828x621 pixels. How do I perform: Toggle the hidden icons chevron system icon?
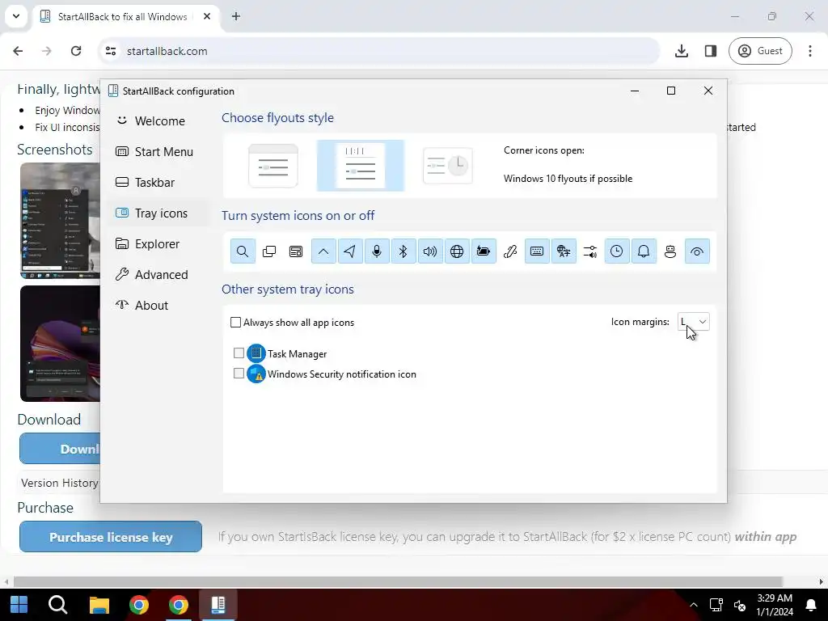pos(323,251)
